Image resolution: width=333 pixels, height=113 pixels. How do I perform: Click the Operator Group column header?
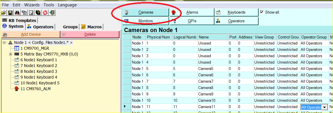coord(314,37)
